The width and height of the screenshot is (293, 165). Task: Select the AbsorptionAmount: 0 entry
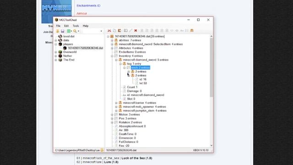tap(132, 126)
